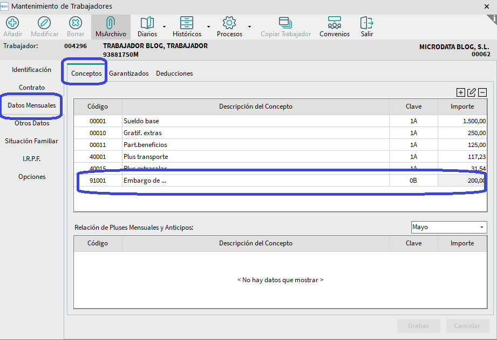
Task: Open the I.R.P.F. section
Action: (x=31, y=159)
